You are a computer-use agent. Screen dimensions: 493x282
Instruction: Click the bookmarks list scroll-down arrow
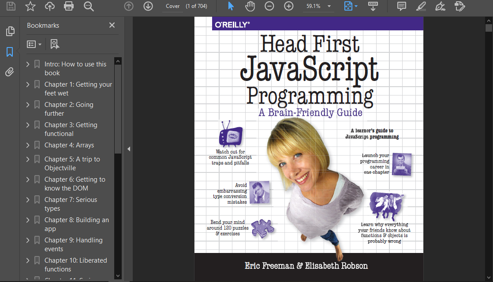[118, 276]
